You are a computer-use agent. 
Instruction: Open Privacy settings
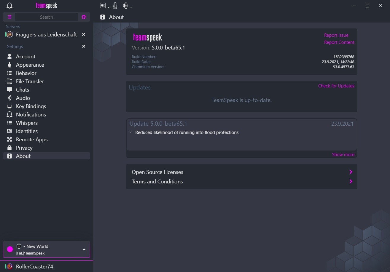point(47,148)
